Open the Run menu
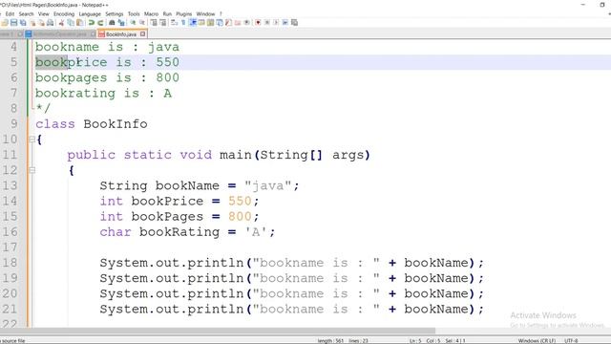This screenshot has width=611, height=344. click(167, 14)
